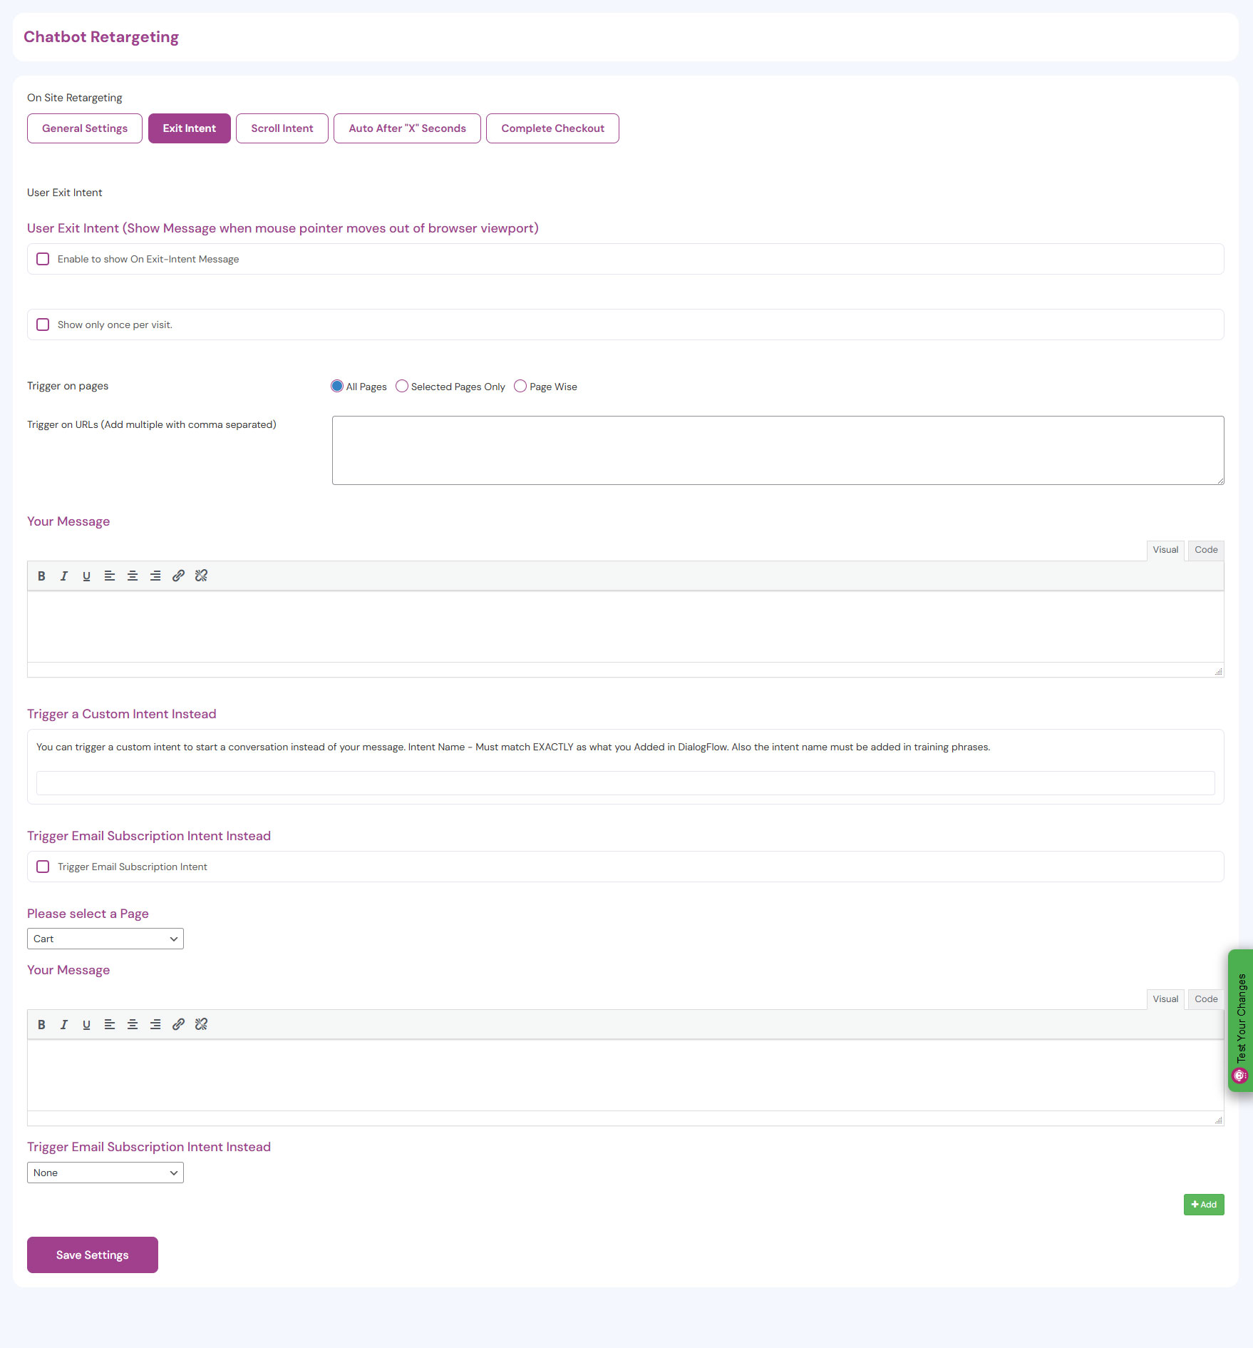Screen dimensions: 1253x1348
Task: Toggle Italic in first message editor
Action: coord(64,576)
